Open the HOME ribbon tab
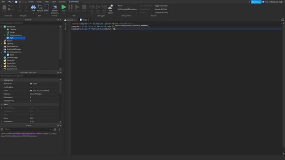This screenshot has width=285, height=160. [31, 2]
